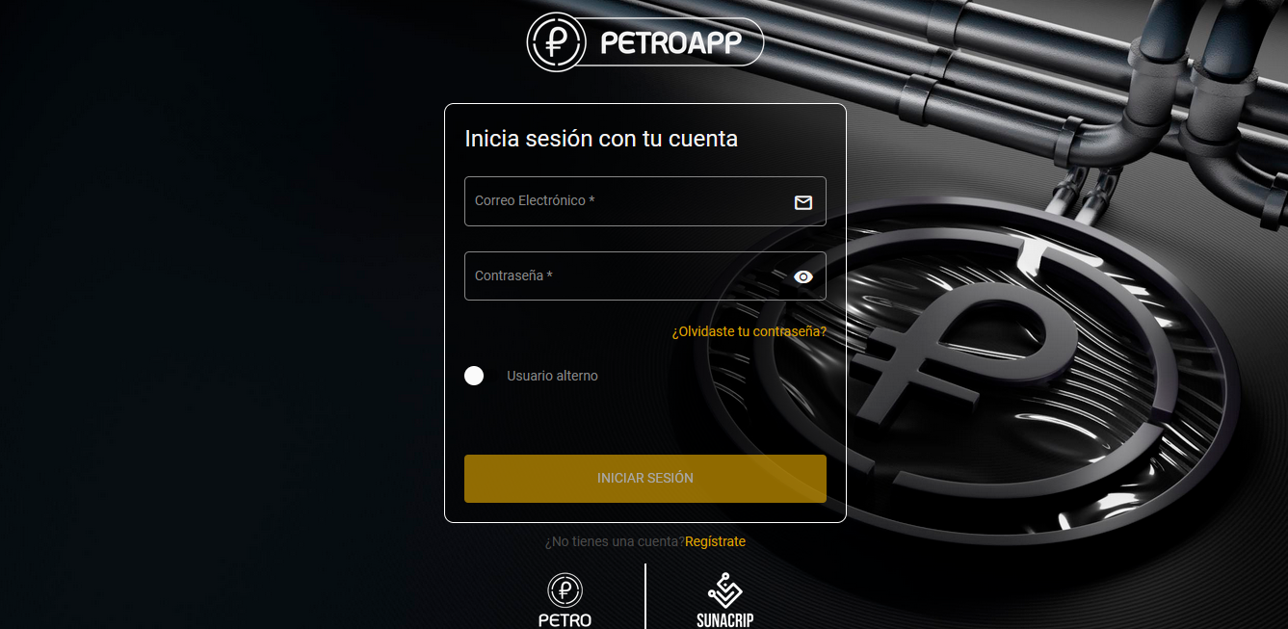Open the ¿Olvidaste tu contraseña? link

[749, 331]
